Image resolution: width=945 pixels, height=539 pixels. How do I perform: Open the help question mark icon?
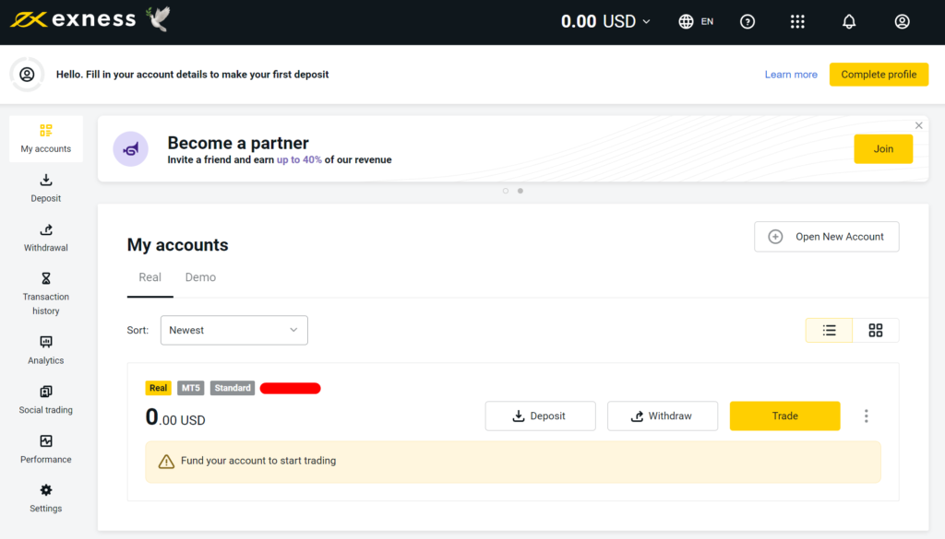pos(748,22)
